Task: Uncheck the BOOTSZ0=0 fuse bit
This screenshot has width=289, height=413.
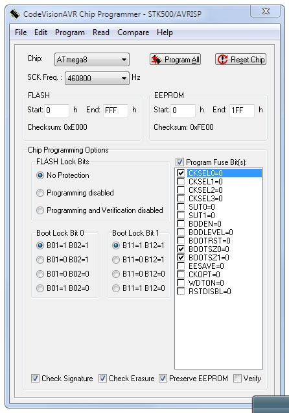Action: click(x=181, y=249)
